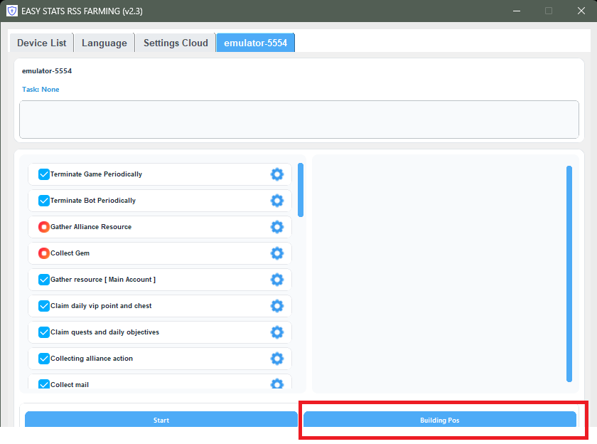Click inside the empty log text box

pos(299,120)
